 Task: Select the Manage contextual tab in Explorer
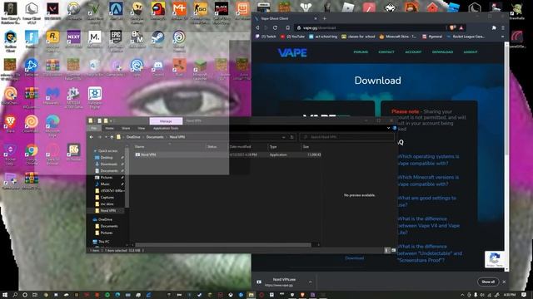point(166,121)
